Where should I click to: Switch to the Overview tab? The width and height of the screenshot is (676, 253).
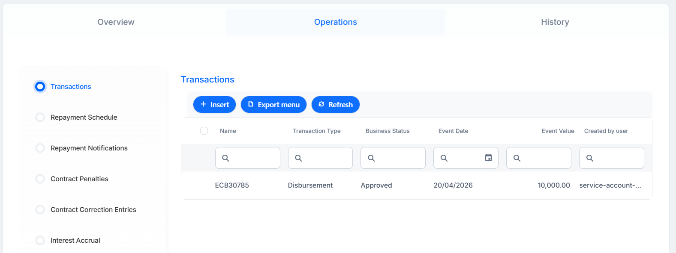[x=116, y=22]
